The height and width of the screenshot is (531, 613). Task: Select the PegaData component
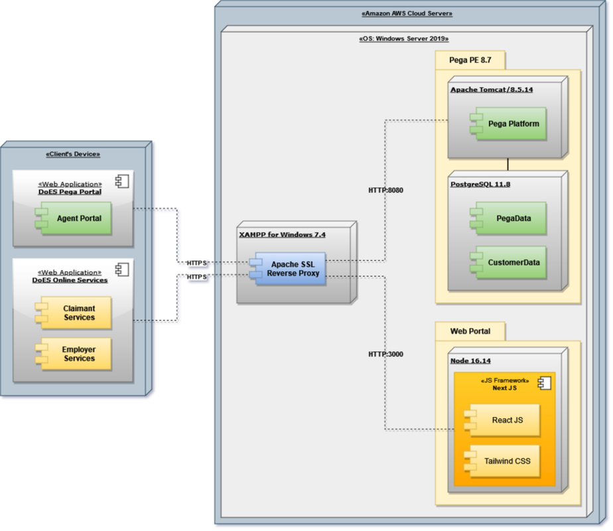click(508, 218)
